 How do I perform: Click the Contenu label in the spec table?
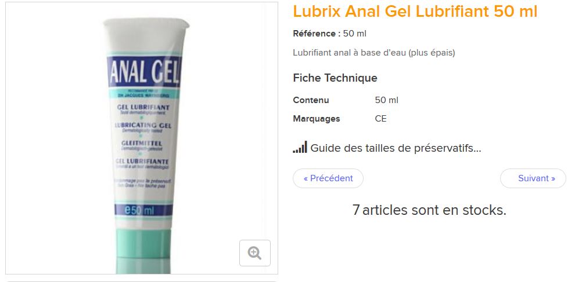point(311,100)
